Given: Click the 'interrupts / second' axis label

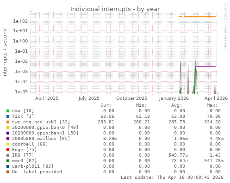Looking at the screenshot, I should (x=5, y=53).
